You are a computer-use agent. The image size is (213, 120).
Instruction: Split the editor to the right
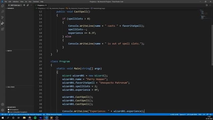pos(207,5)
